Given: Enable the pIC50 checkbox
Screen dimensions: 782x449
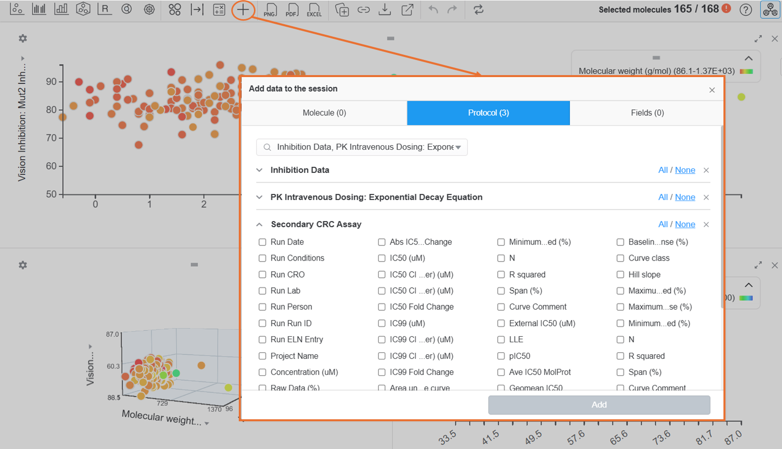Looking at the screenshot, I should point(501,356).
